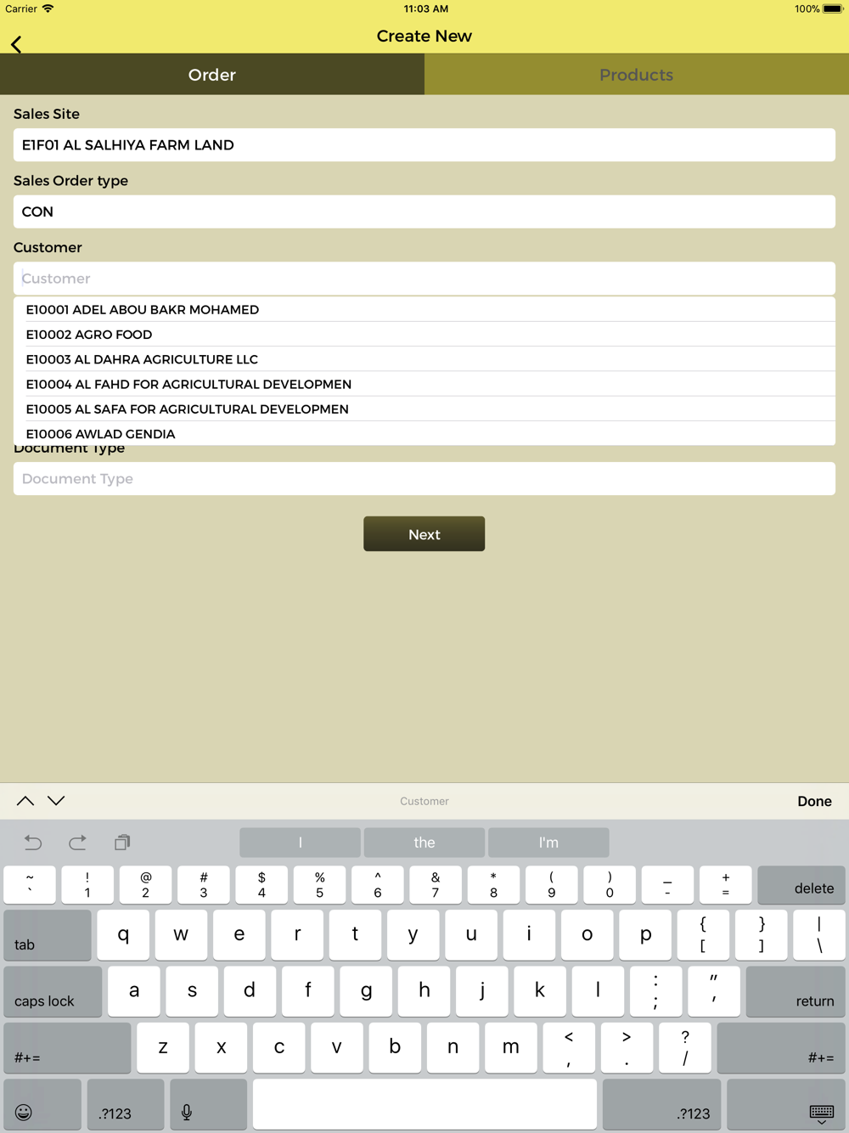
Task: Tap the tilde/backtick key
Action: (x=30, y=885)
